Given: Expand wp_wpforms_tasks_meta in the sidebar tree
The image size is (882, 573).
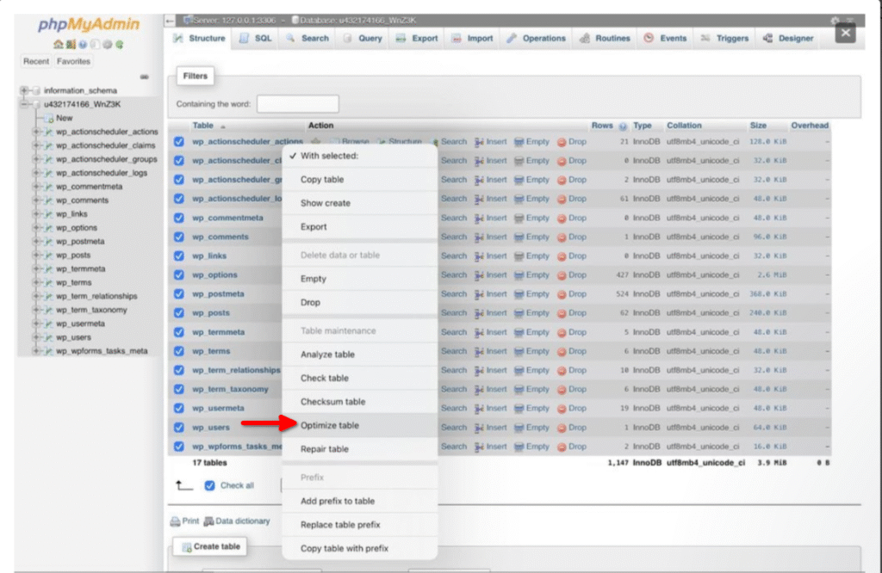Looking at the screenshot, I should [36, 351].
